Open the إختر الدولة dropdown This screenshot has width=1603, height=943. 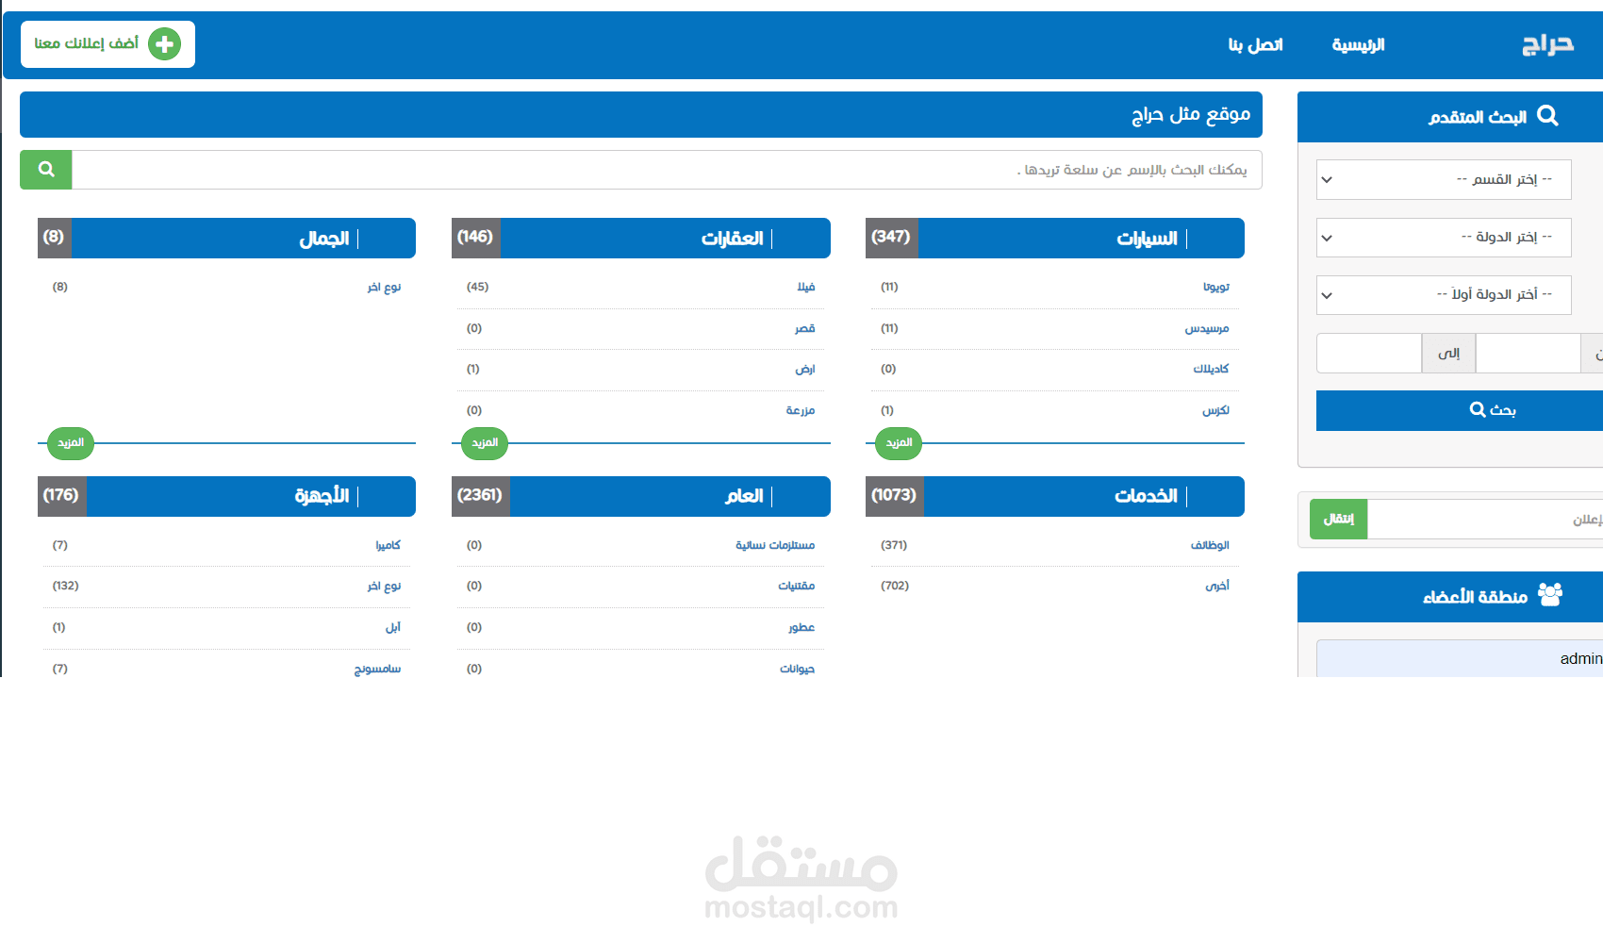pos(1444,237)
